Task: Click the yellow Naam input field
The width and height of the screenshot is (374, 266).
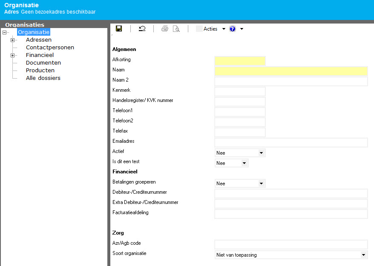Action: 291,71
